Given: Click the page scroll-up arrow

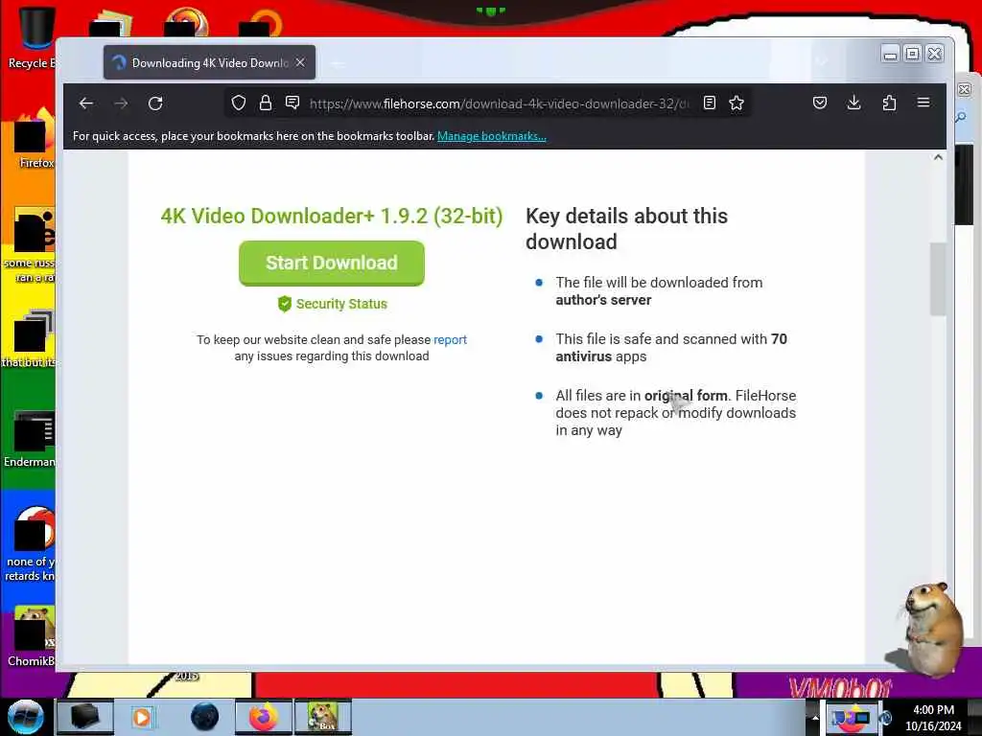Looking at the screenshot, I should click(938, 158).
